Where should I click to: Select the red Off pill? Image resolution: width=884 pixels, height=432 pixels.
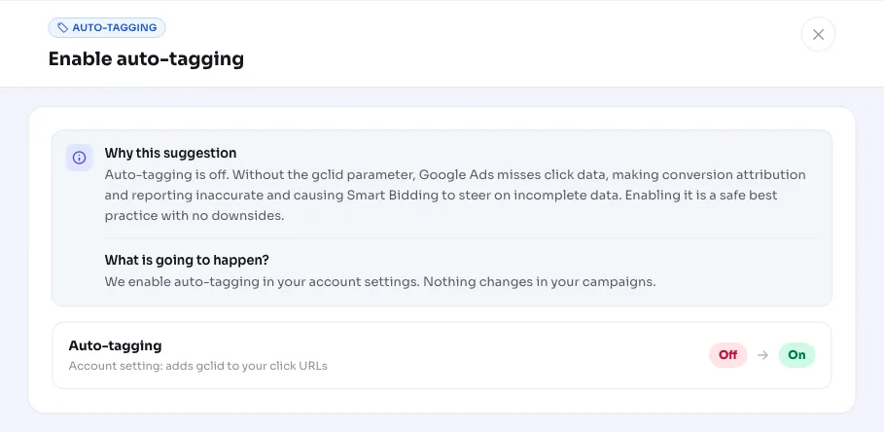[727, 355]
